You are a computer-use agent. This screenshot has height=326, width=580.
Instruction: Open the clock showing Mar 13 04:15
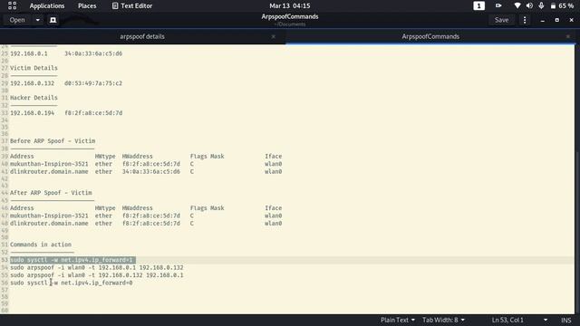click(x=290, y=6)
